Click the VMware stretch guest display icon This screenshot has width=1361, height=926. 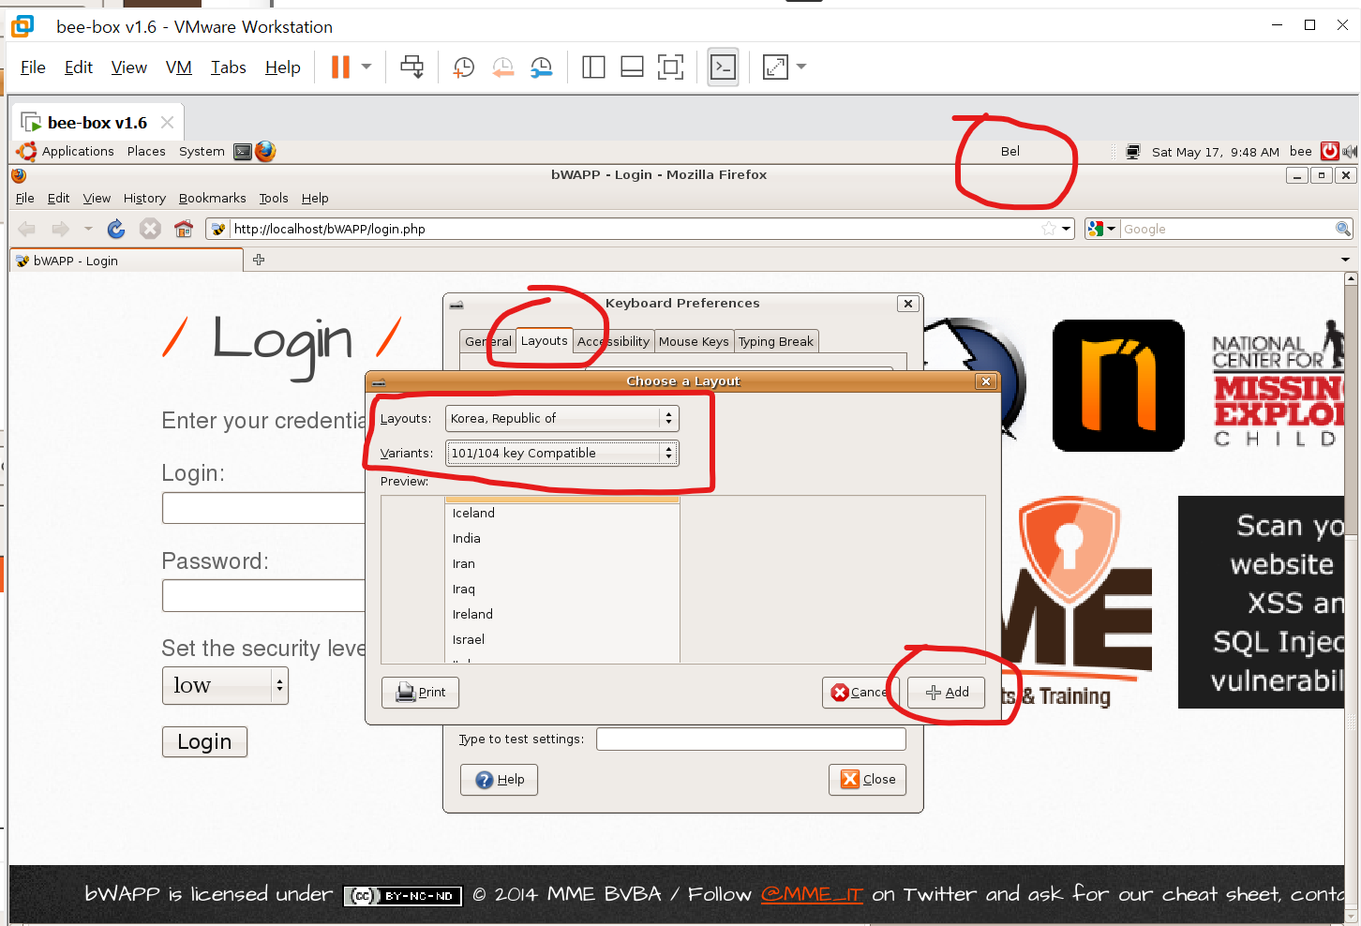[775, 67]
